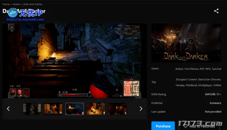
Task: Click the Dungeon Crawler tag list
Action: pyautogui.click(x=199, y=82)
